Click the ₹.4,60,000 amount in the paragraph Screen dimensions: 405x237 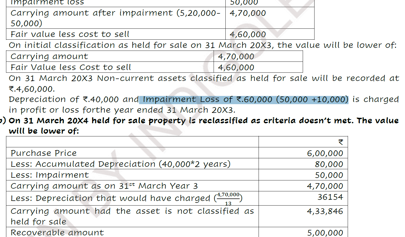tap(32, 89)
